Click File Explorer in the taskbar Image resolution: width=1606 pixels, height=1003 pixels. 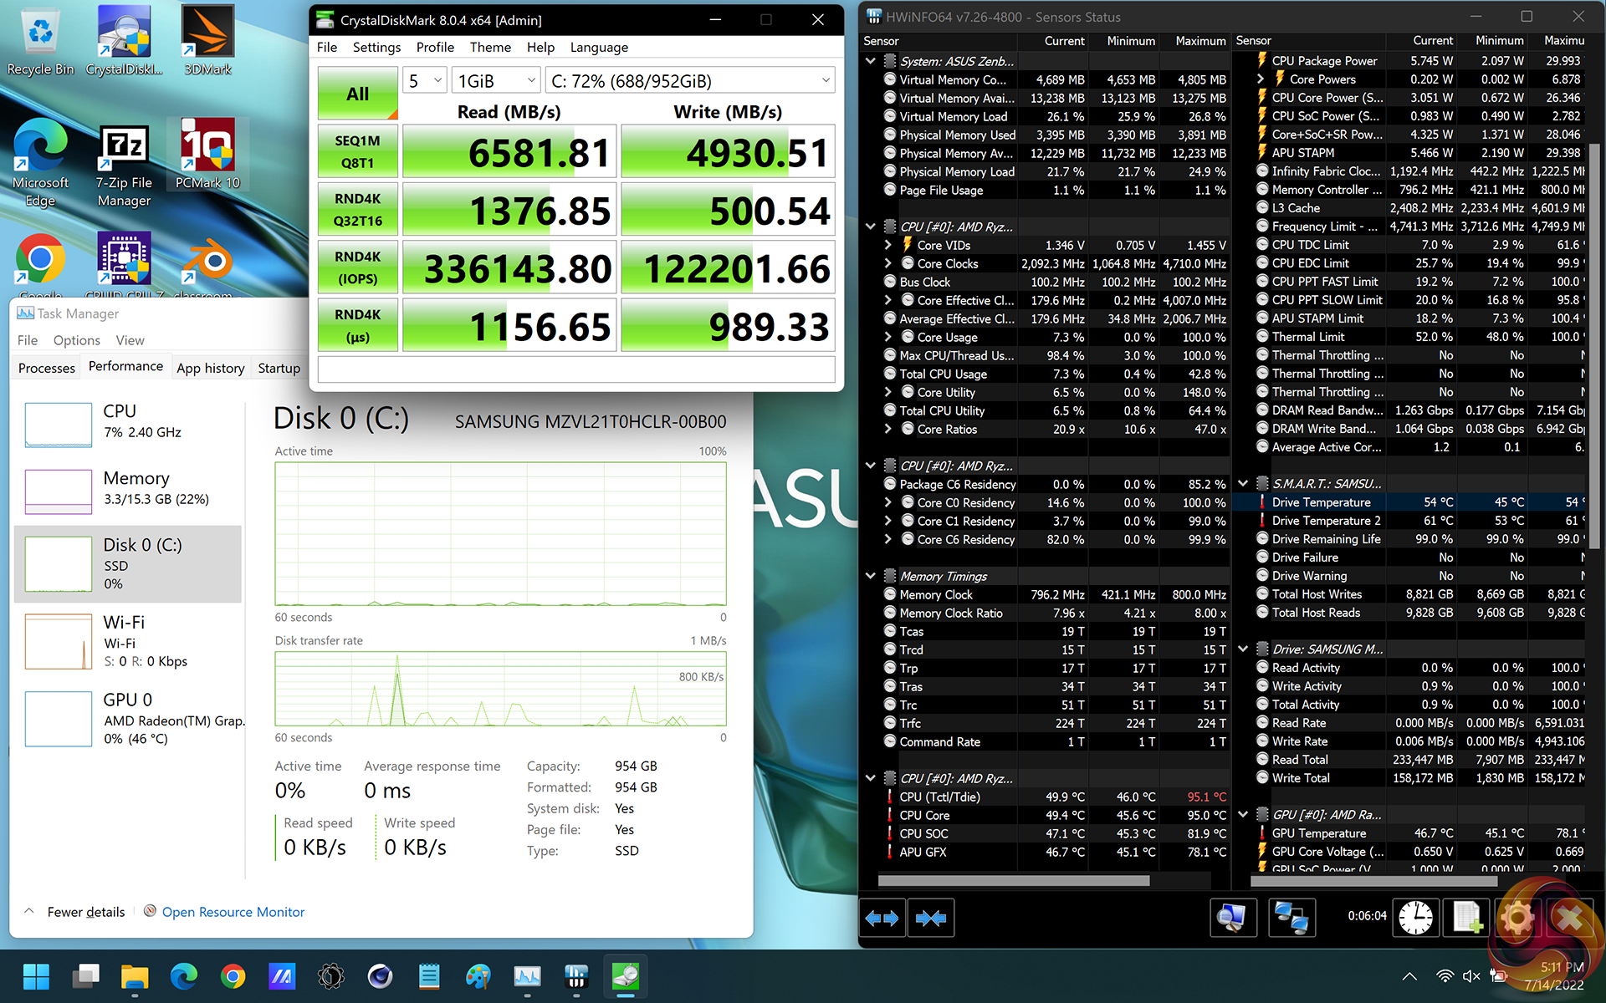(x=134, y=975)
